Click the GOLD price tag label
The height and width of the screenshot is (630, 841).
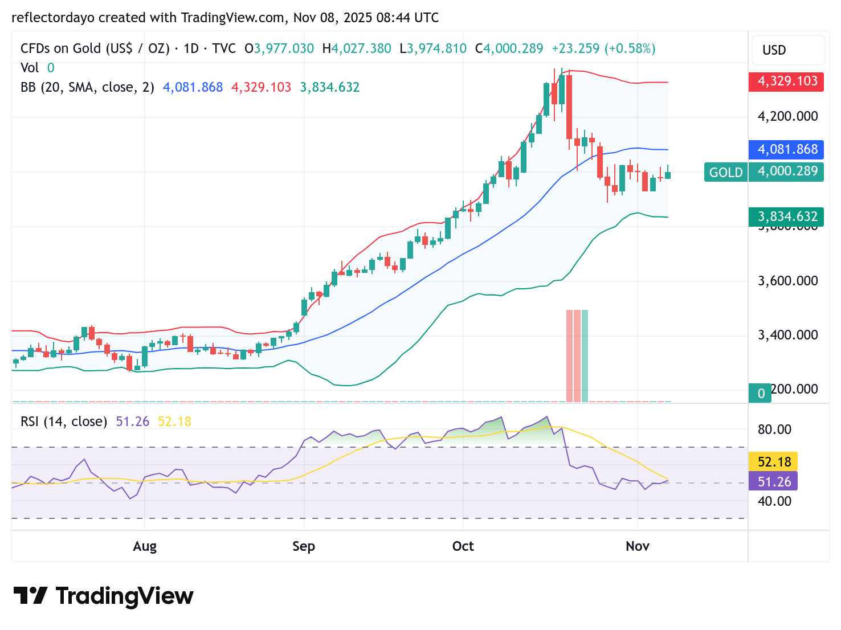(x=725, y=172)
